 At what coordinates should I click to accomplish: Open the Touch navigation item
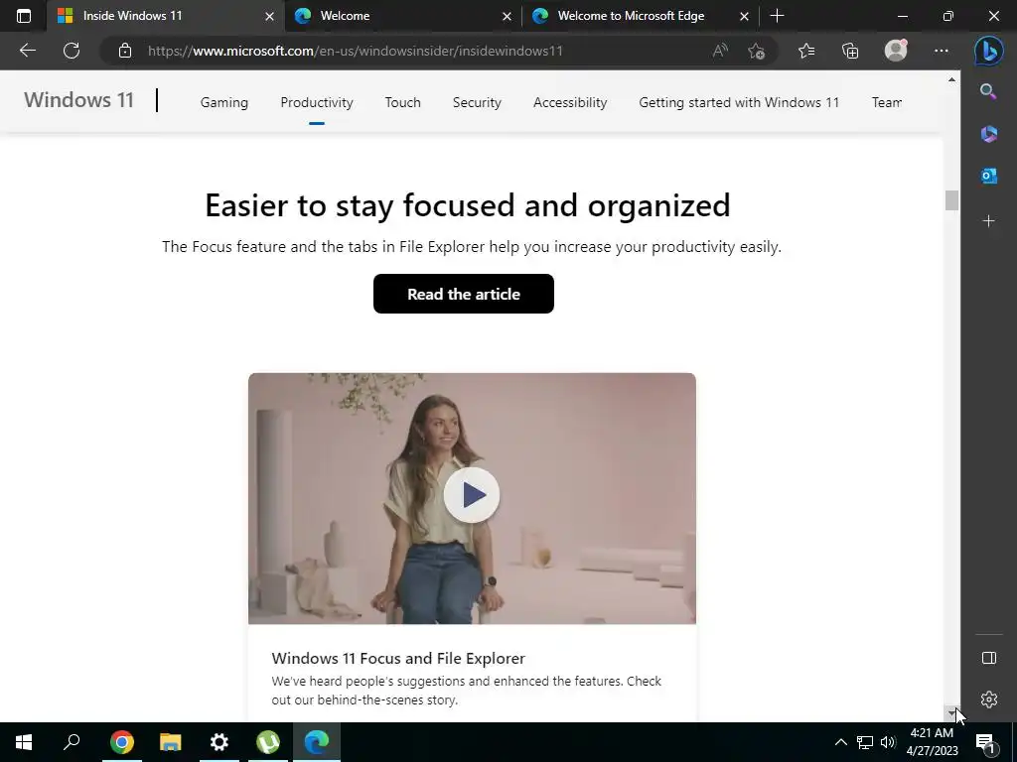click(x=402, y=102)
